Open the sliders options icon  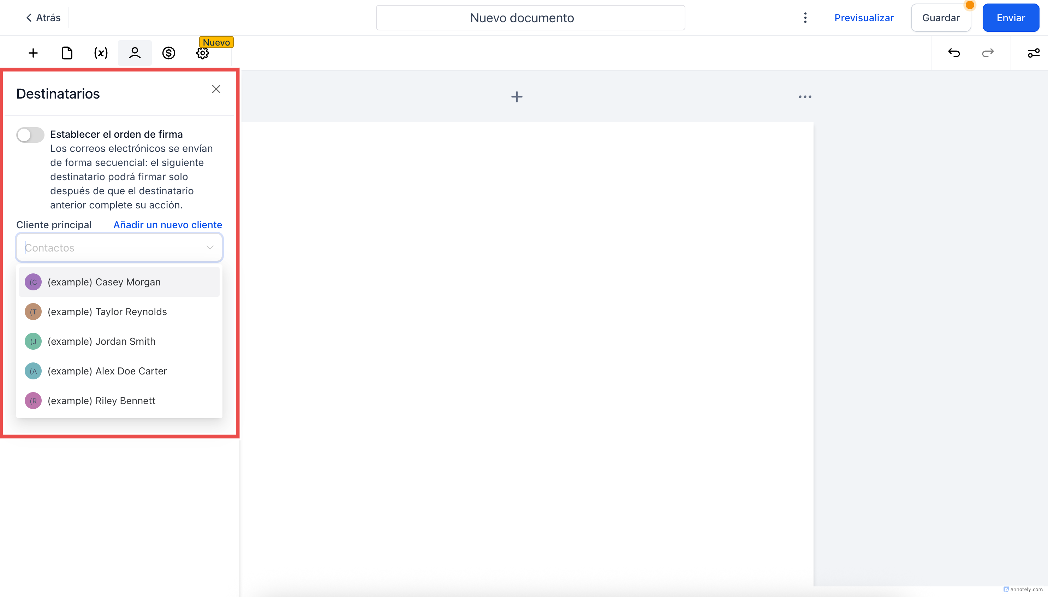click(x=1033, y=53)
